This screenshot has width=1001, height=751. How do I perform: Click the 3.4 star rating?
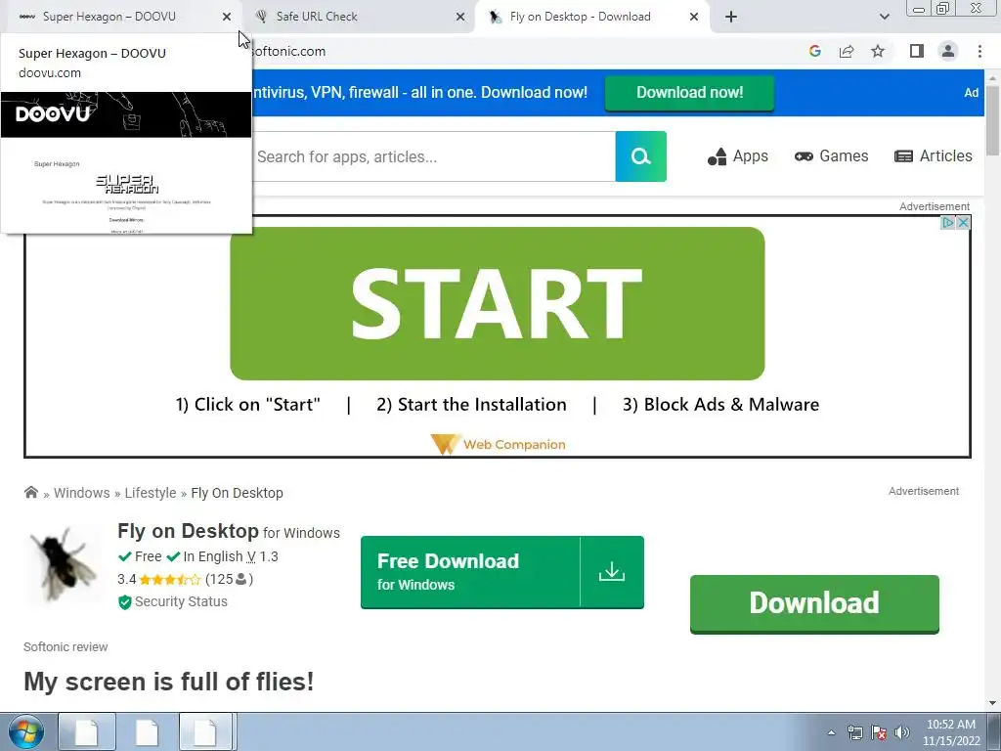159,579
